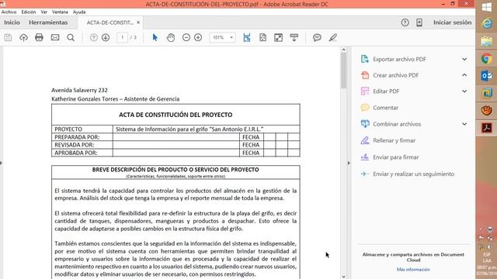
Task: Go to previous page arrow
Action: tap(93, 38)
